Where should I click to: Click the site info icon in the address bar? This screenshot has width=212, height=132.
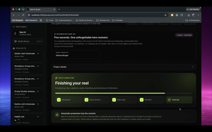(x=29, y=15)
